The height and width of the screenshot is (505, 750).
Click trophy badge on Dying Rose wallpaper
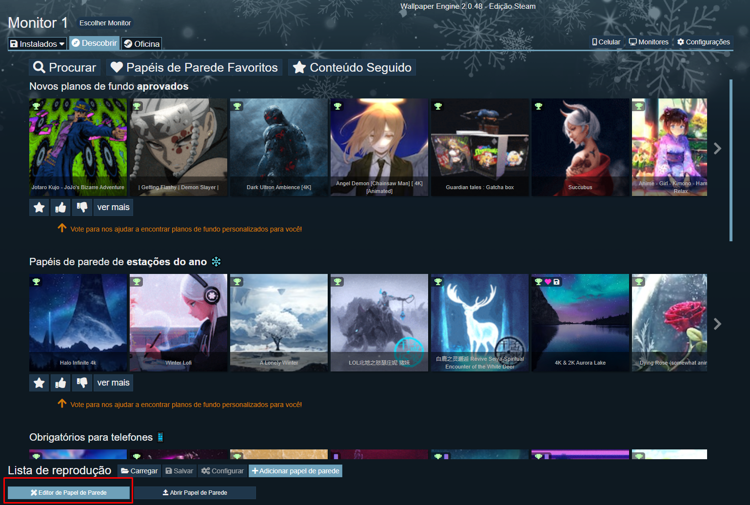click(x=639, y=281)
